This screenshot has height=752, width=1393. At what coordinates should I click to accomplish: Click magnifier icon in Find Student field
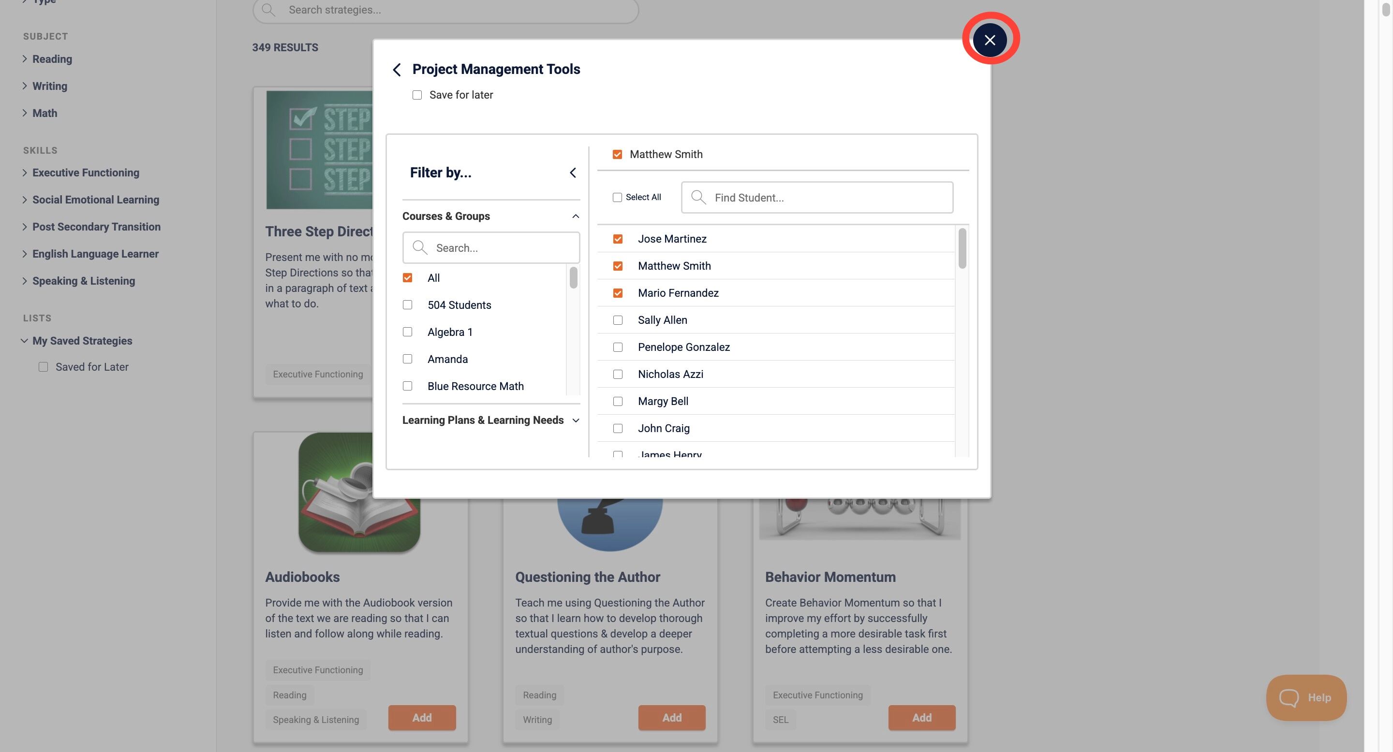tap(698, 198)
